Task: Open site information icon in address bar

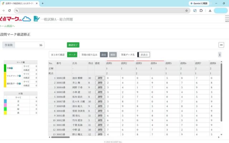Action: coord(17,10)
